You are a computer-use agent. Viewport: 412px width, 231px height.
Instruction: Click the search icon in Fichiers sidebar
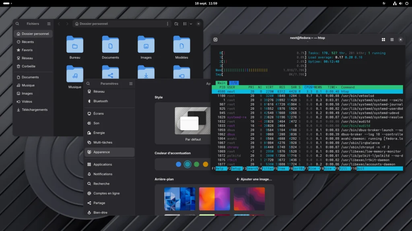click(x=17, y=24)
